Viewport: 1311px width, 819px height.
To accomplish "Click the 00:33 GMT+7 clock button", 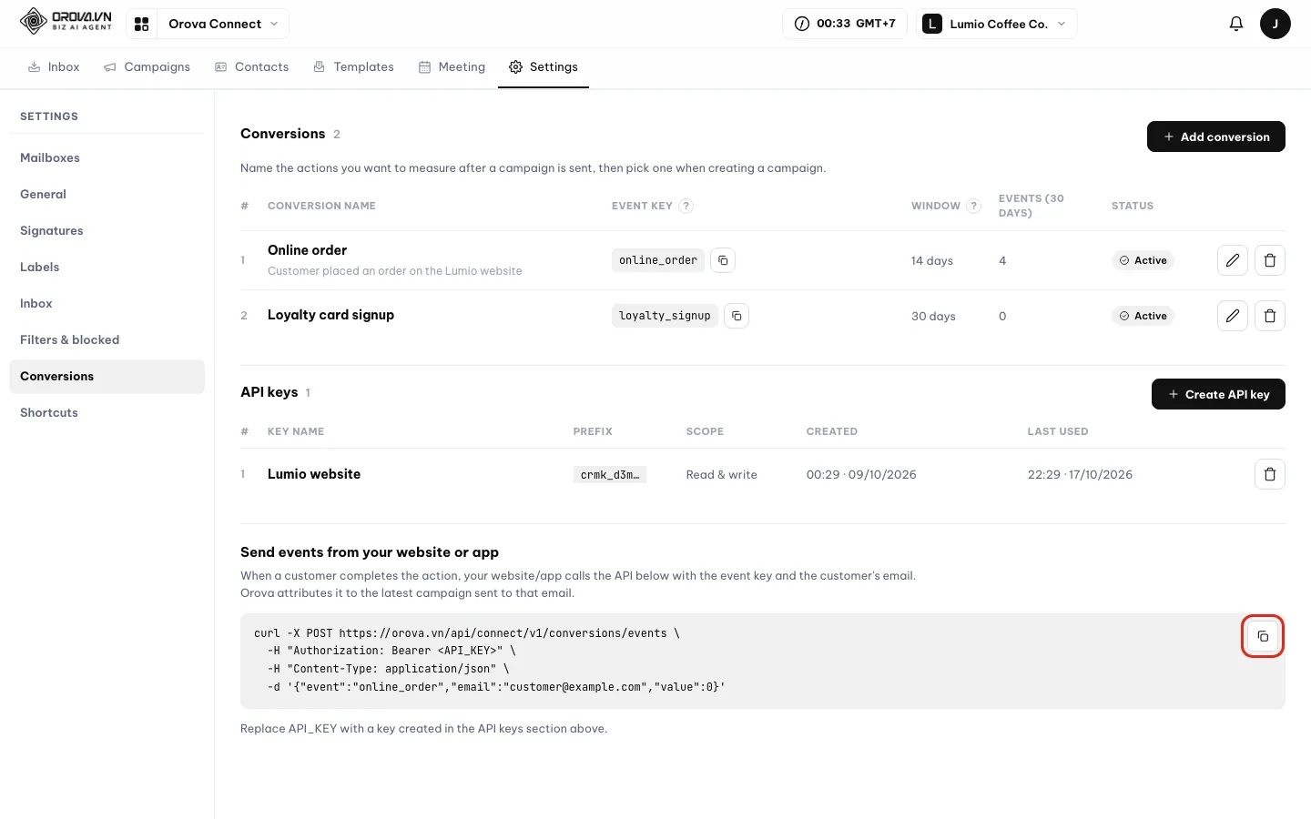I will (x=845, y=24).
